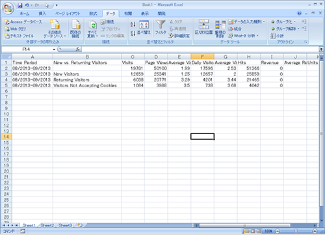Viewport: 325px width, 235px height.
Task: Click the Office button logo
Action: click(x=8, y=8)
